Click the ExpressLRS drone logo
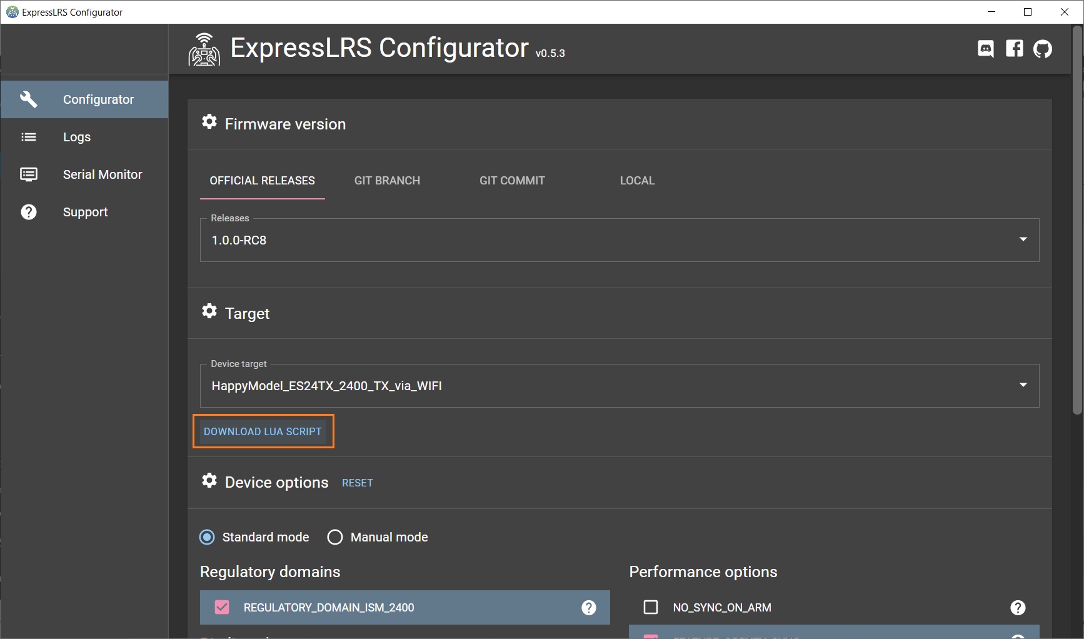The image size is (1084, 639). pos(204,49)
